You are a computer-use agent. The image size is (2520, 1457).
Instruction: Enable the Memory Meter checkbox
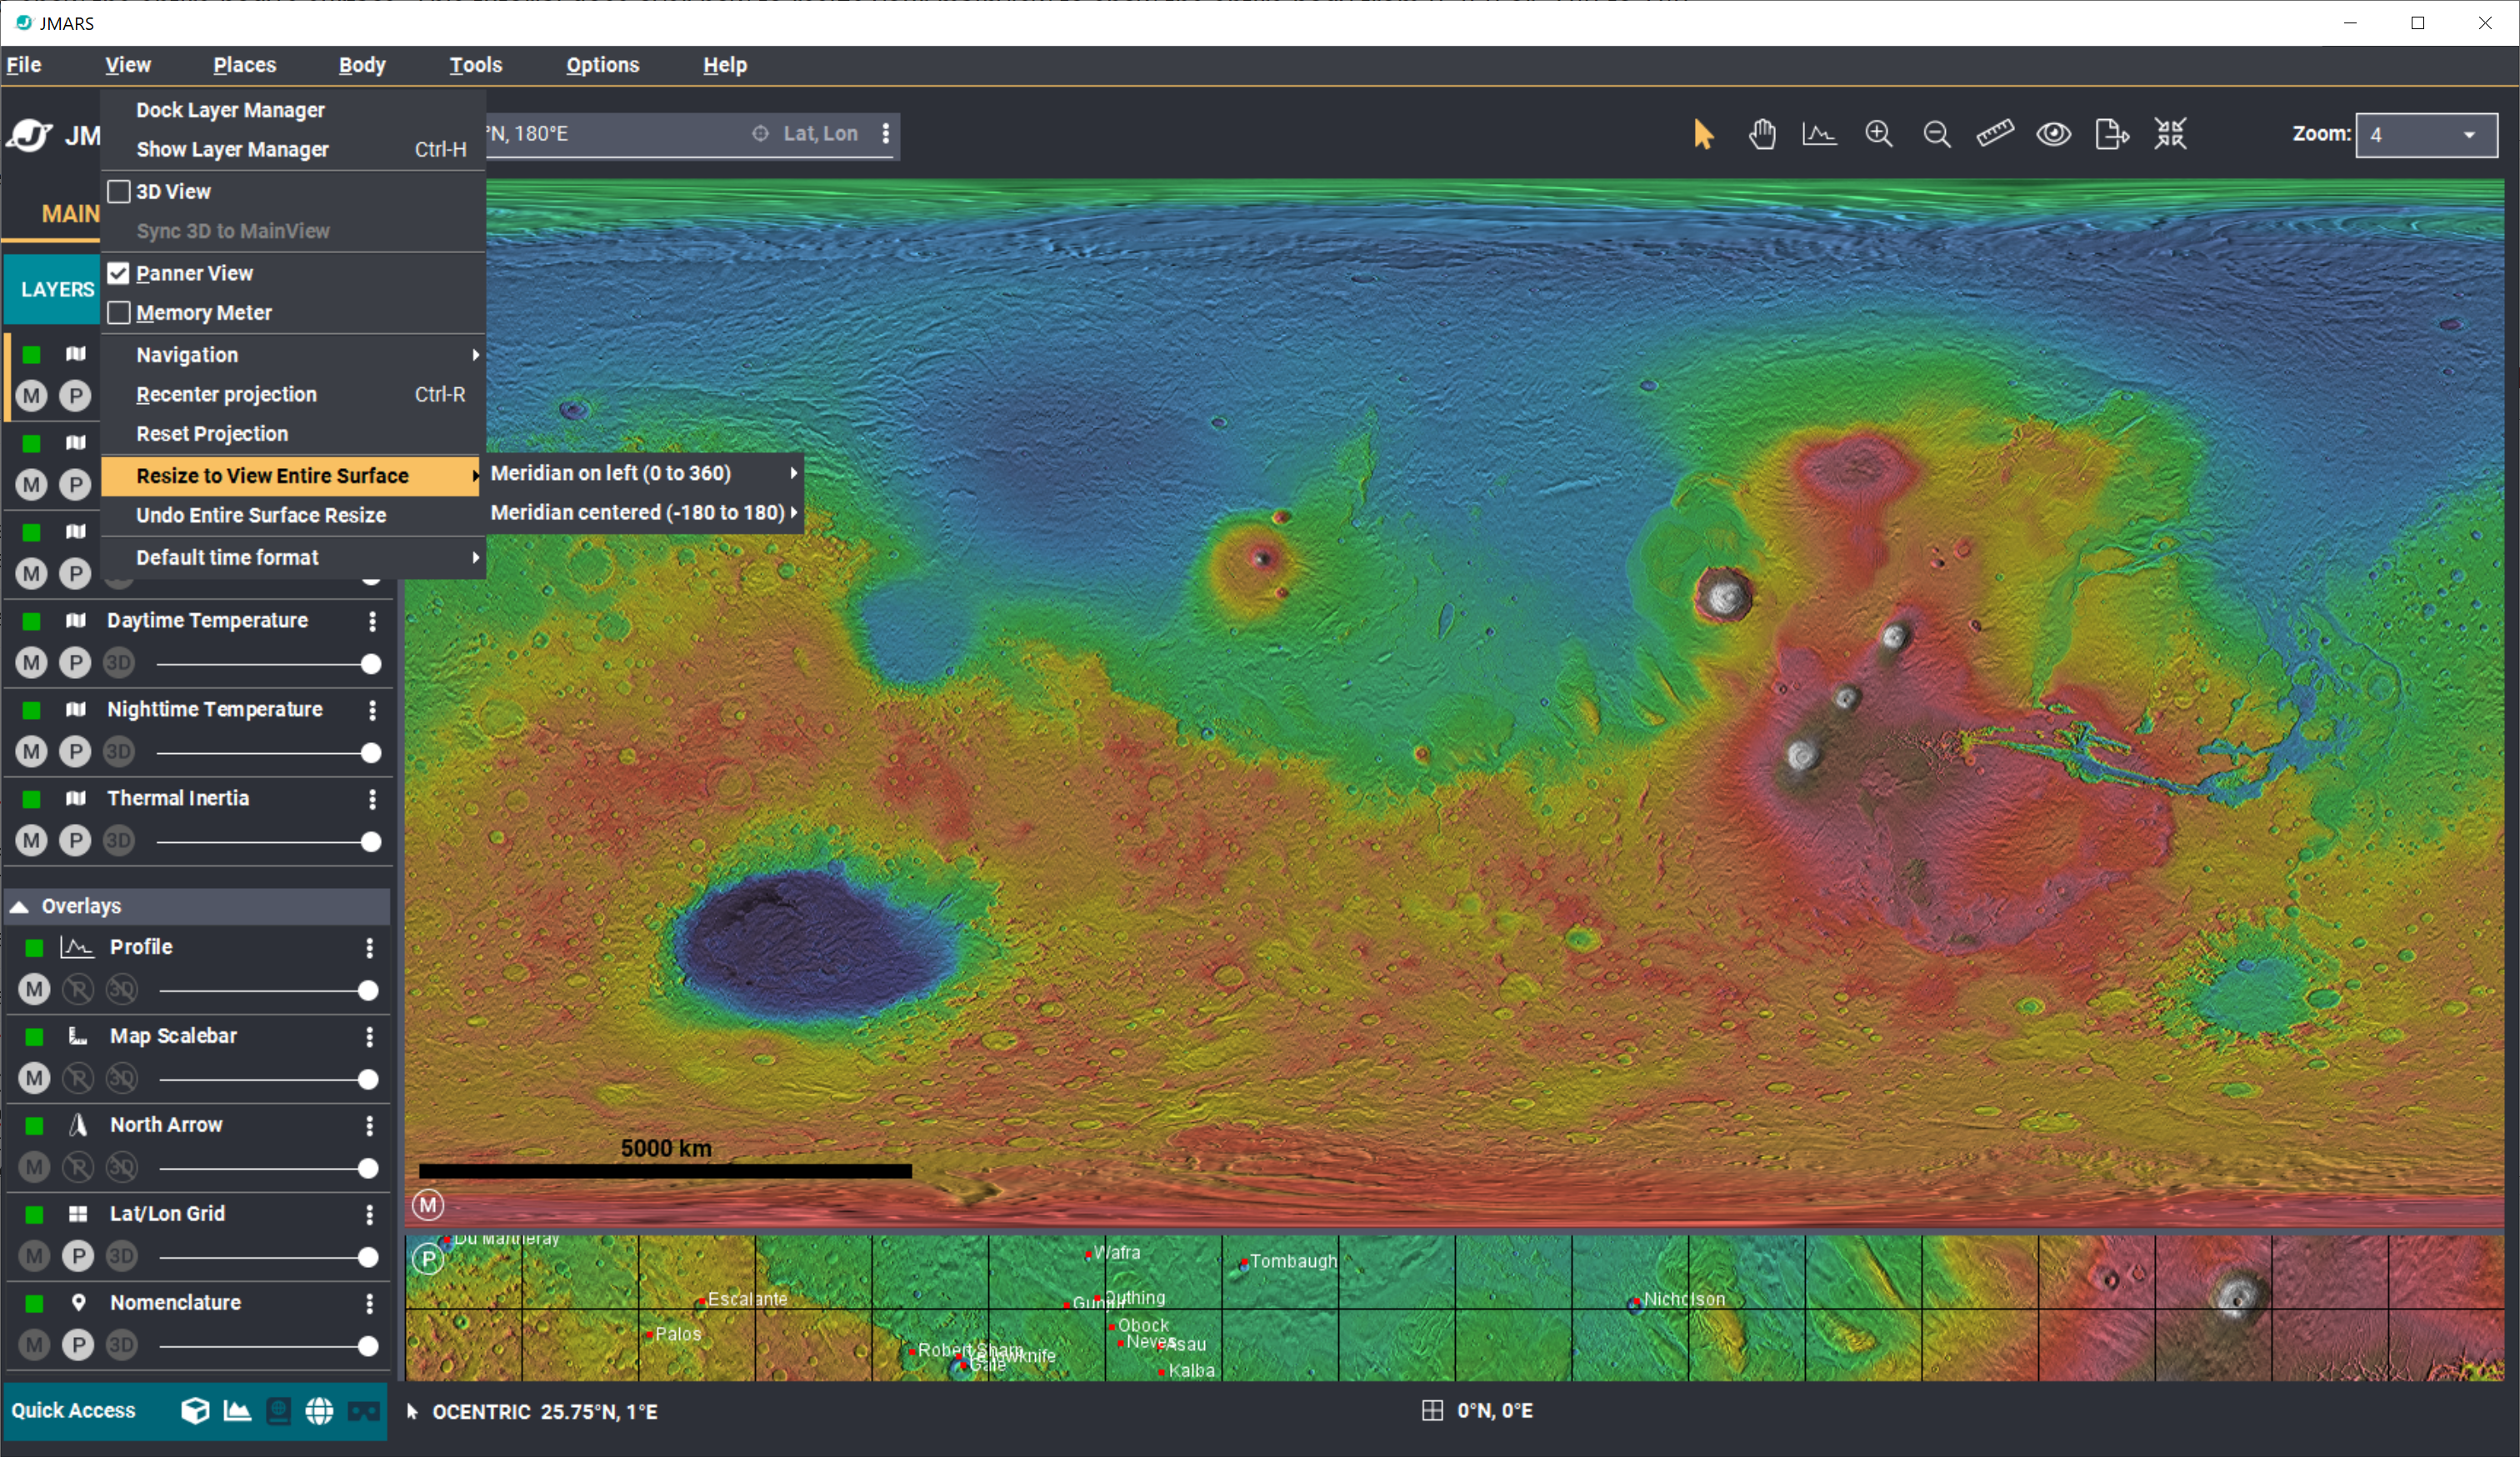point(119,312)
